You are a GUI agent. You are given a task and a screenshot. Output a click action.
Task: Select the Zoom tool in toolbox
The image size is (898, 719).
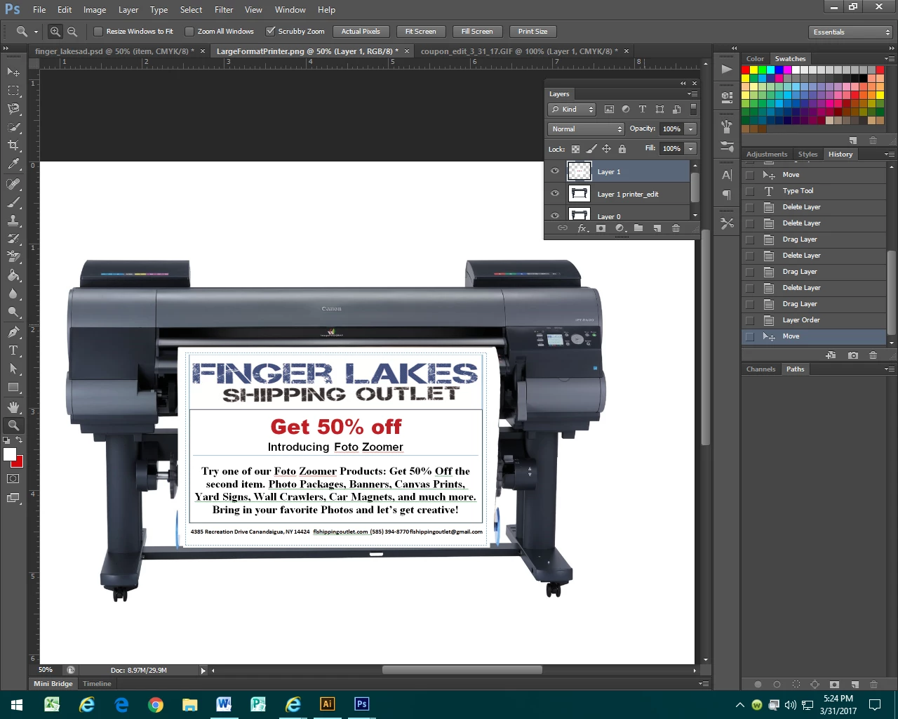coord(13,425)
